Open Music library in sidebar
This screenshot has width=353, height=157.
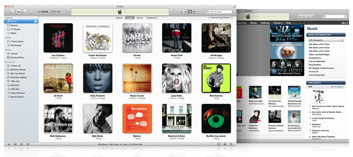[21, 22]
